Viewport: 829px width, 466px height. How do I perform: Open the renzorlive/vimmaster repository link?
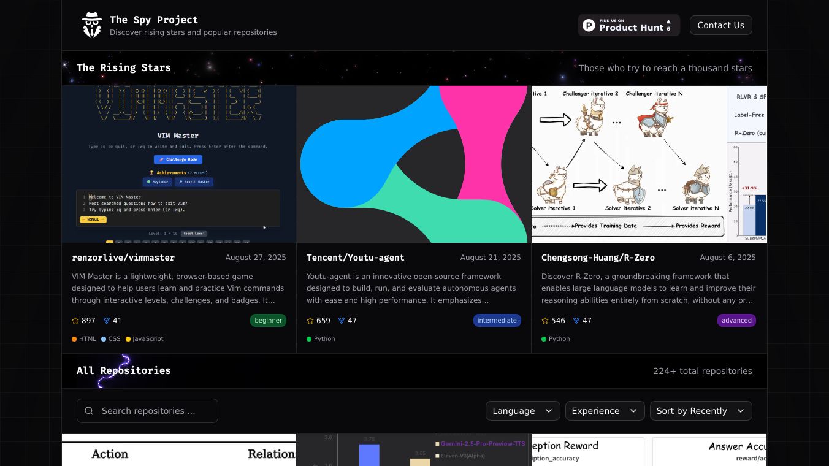point(123,258)
